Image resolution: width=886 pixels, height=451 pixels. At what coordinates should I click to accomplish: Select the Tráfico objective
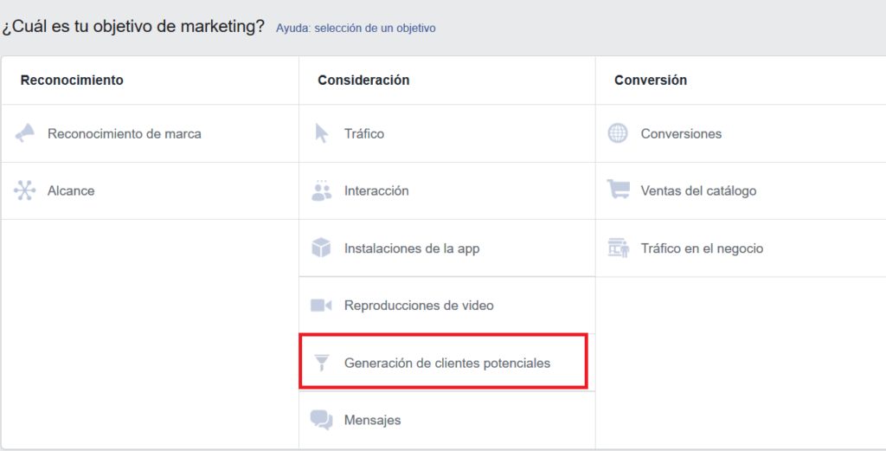[x=447, y=133]
